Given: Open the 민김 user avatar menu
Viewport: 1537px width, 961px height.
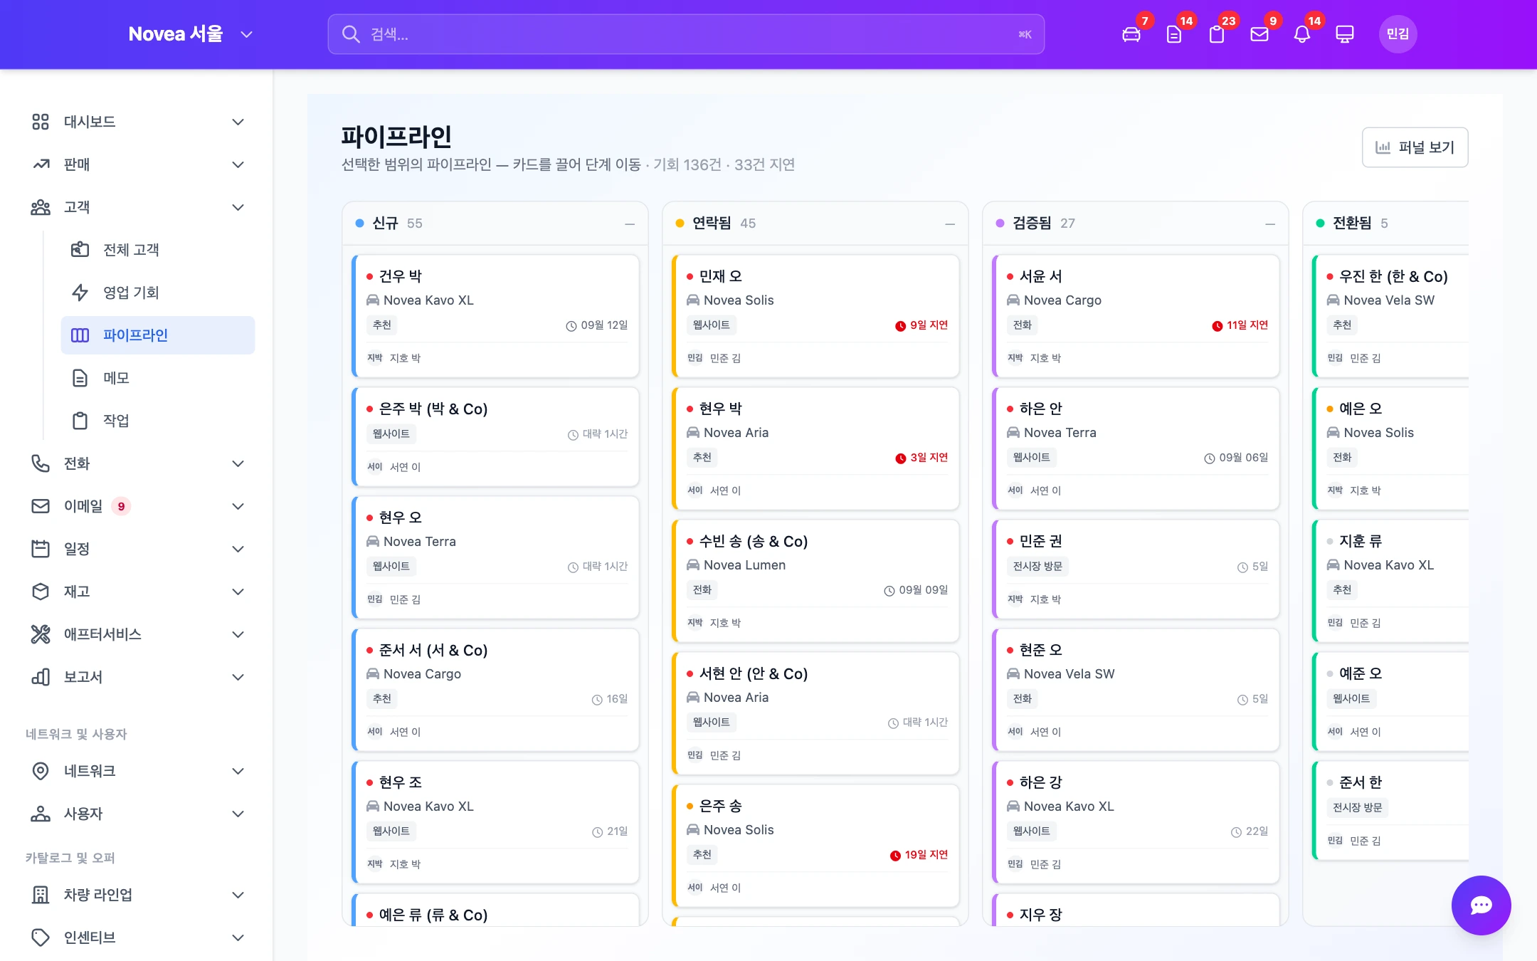Looking at the screenshot, I should click(x=1398, y=34).
